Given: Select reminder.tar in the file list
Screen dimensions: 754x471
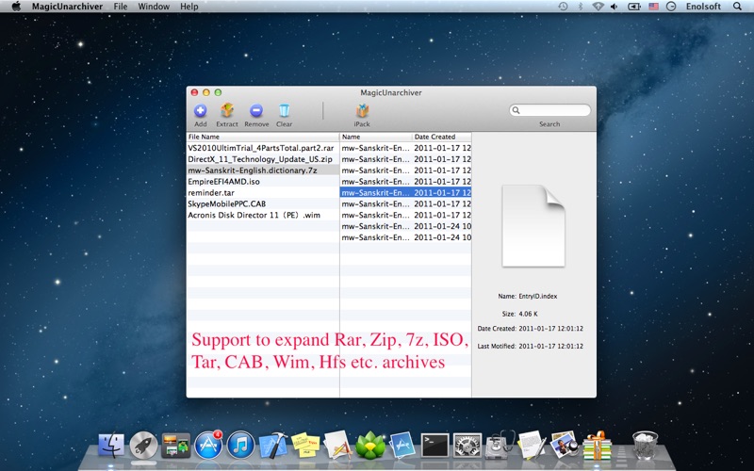Looking at the screenshot, I should point(263,193).
